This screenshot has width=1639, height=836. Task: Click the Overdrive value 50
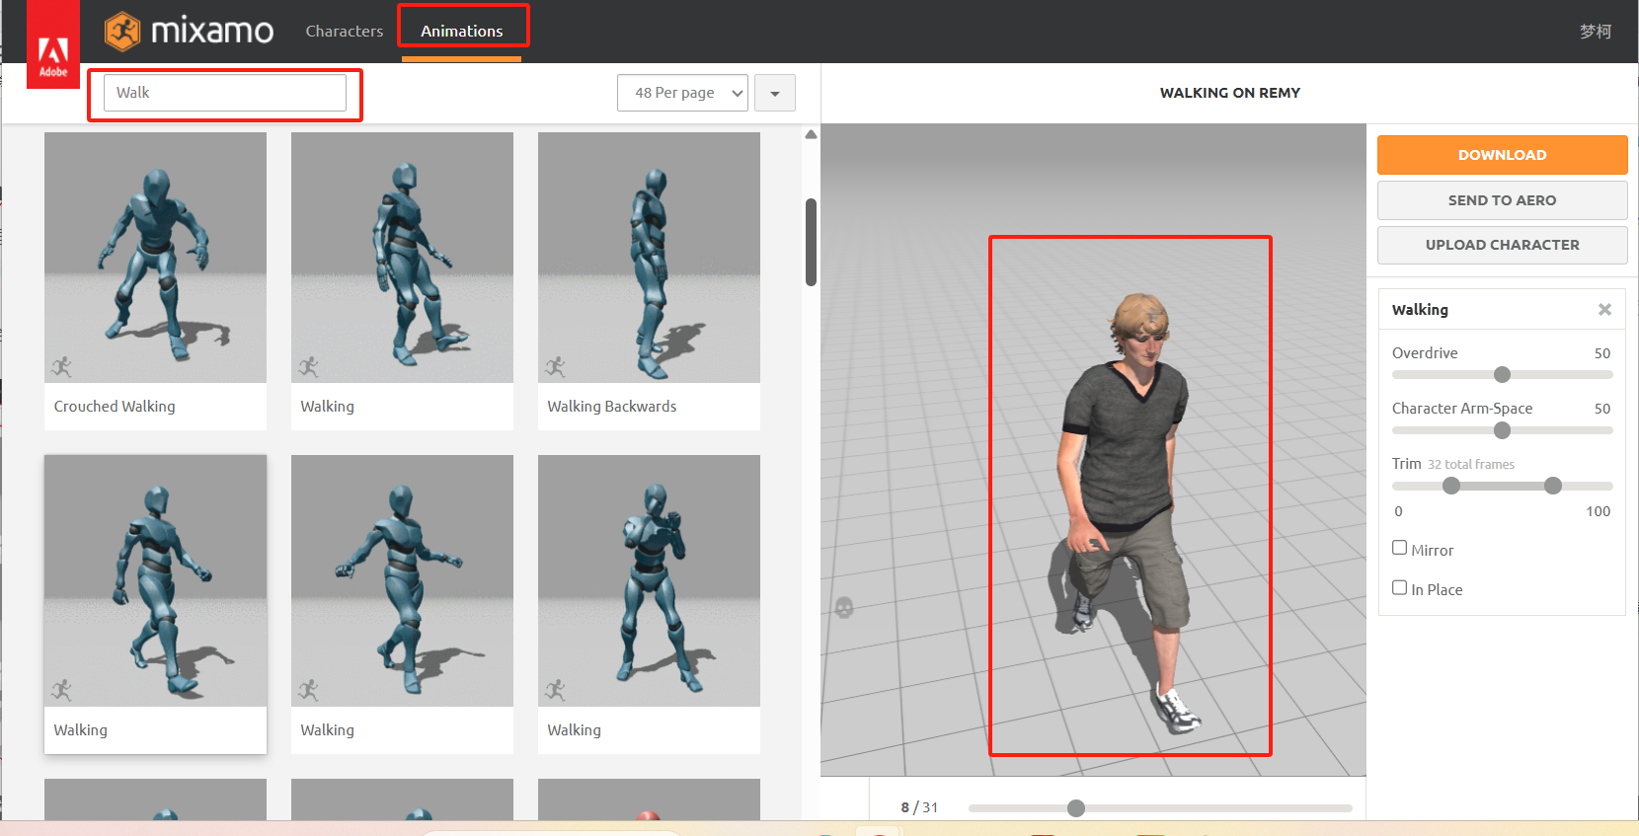(1601, 353)
